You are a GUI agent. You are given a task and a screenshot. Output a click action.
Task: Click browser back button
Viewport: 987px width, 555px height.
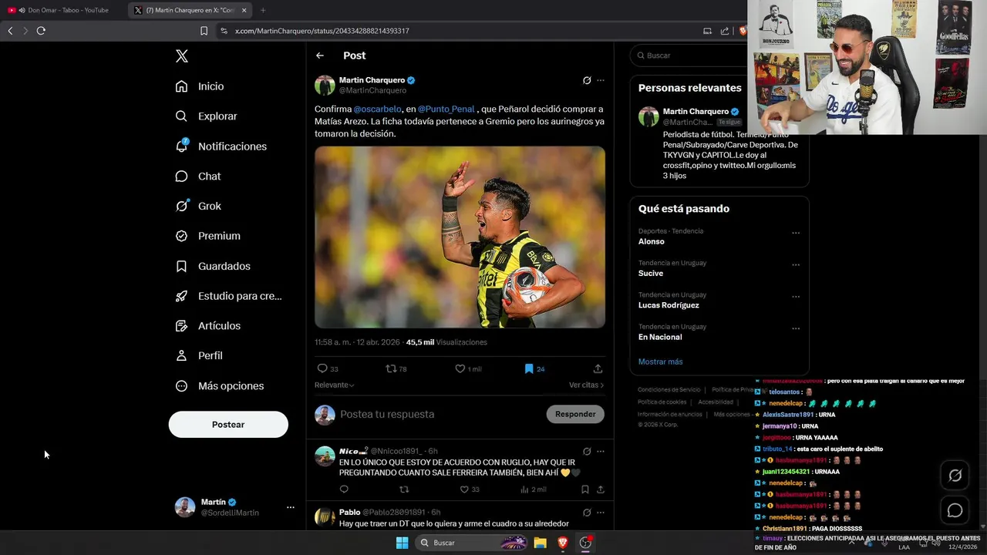[x=10, y=31]
